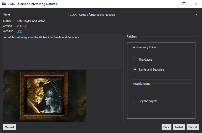Click the Install button
Image resolution: width=202 pixels, height=133 pixels.
pyautogui.click(x=179, y=127)
